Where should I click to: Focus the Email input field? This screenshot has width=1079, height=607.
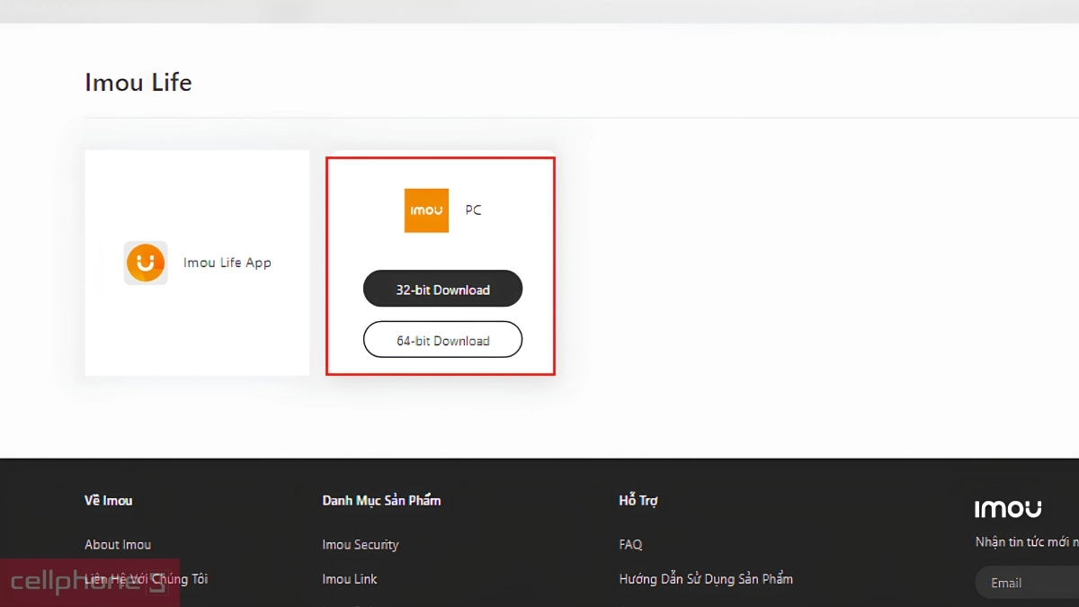click(x=1027, y=583)
